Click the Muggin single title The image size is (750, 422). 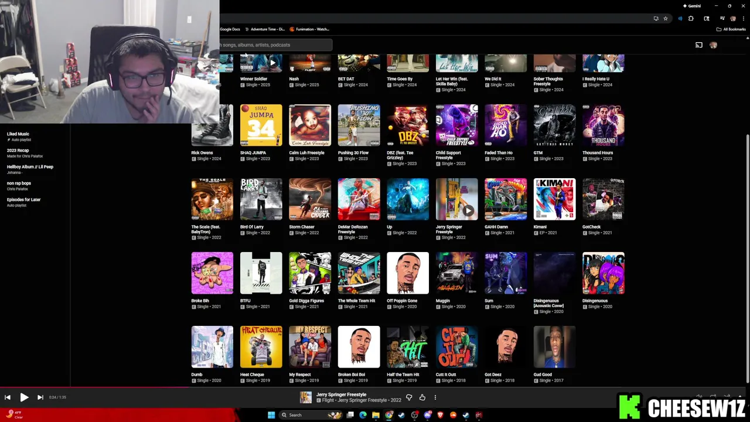(443, 301)
